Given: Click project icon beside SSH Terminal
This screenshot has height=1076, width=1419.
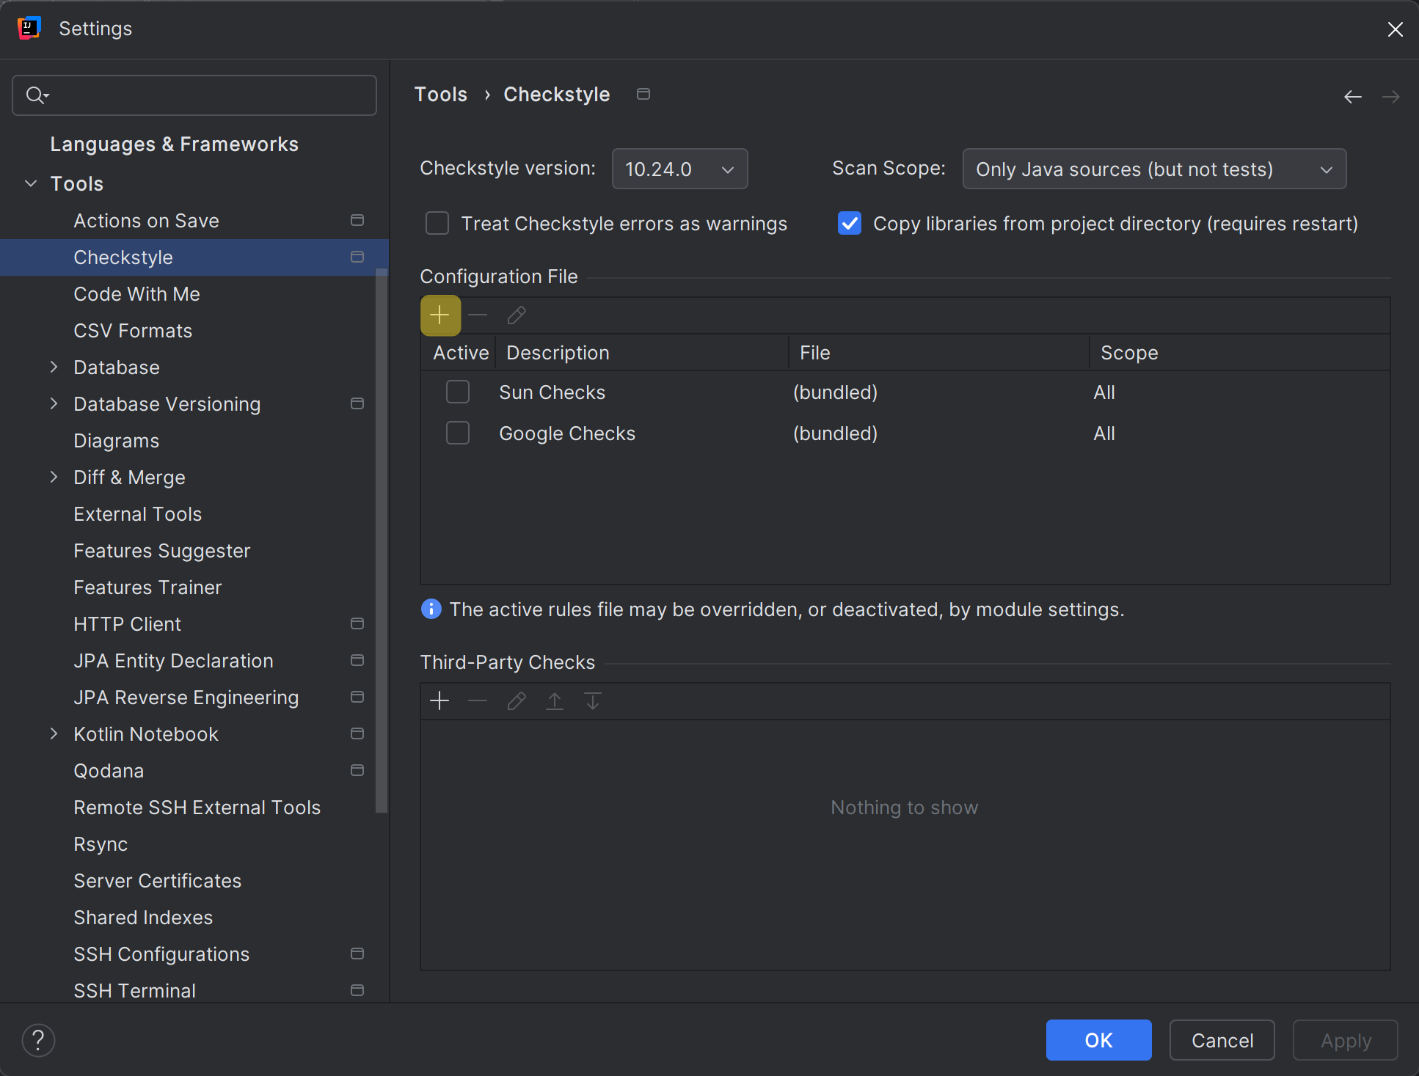Looking at the screenshot, I should click(357, 991).
